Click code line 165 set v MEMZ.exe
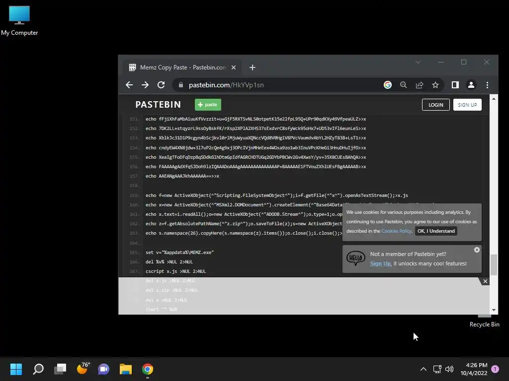509x381 pixels. click(x=179, y=253)
